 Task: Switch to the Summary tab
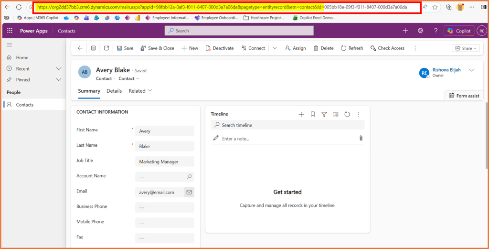(89, 91)
